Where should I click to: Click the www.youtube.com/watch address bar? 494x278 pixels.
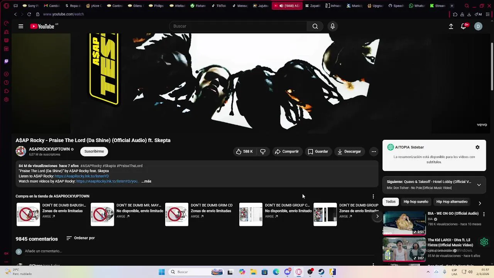(64, 14)
